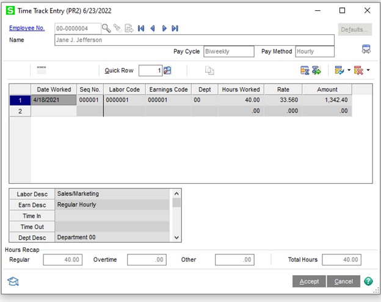This screenshot has width=381, height=302.
Task: Click the description panel scrollbar thumb
Action: coord(176,203)
